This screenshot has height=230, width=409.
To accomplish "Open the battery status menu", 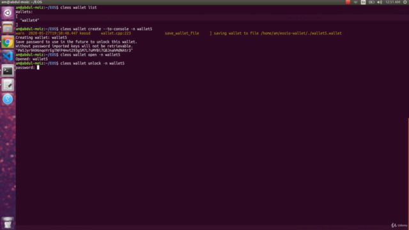I will (x=371, y=2).
